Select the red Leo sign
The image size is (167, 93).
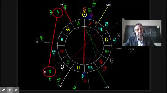point(101,62)
